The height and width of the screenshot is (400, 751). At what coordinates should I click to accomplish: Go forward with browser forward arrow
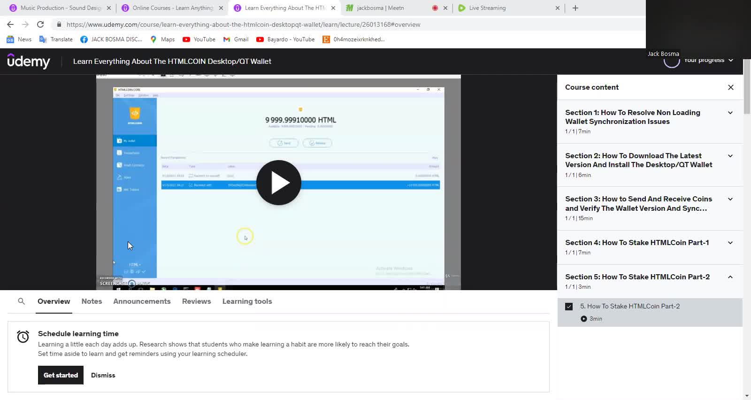pyautogui.click(x=25, y=24)
